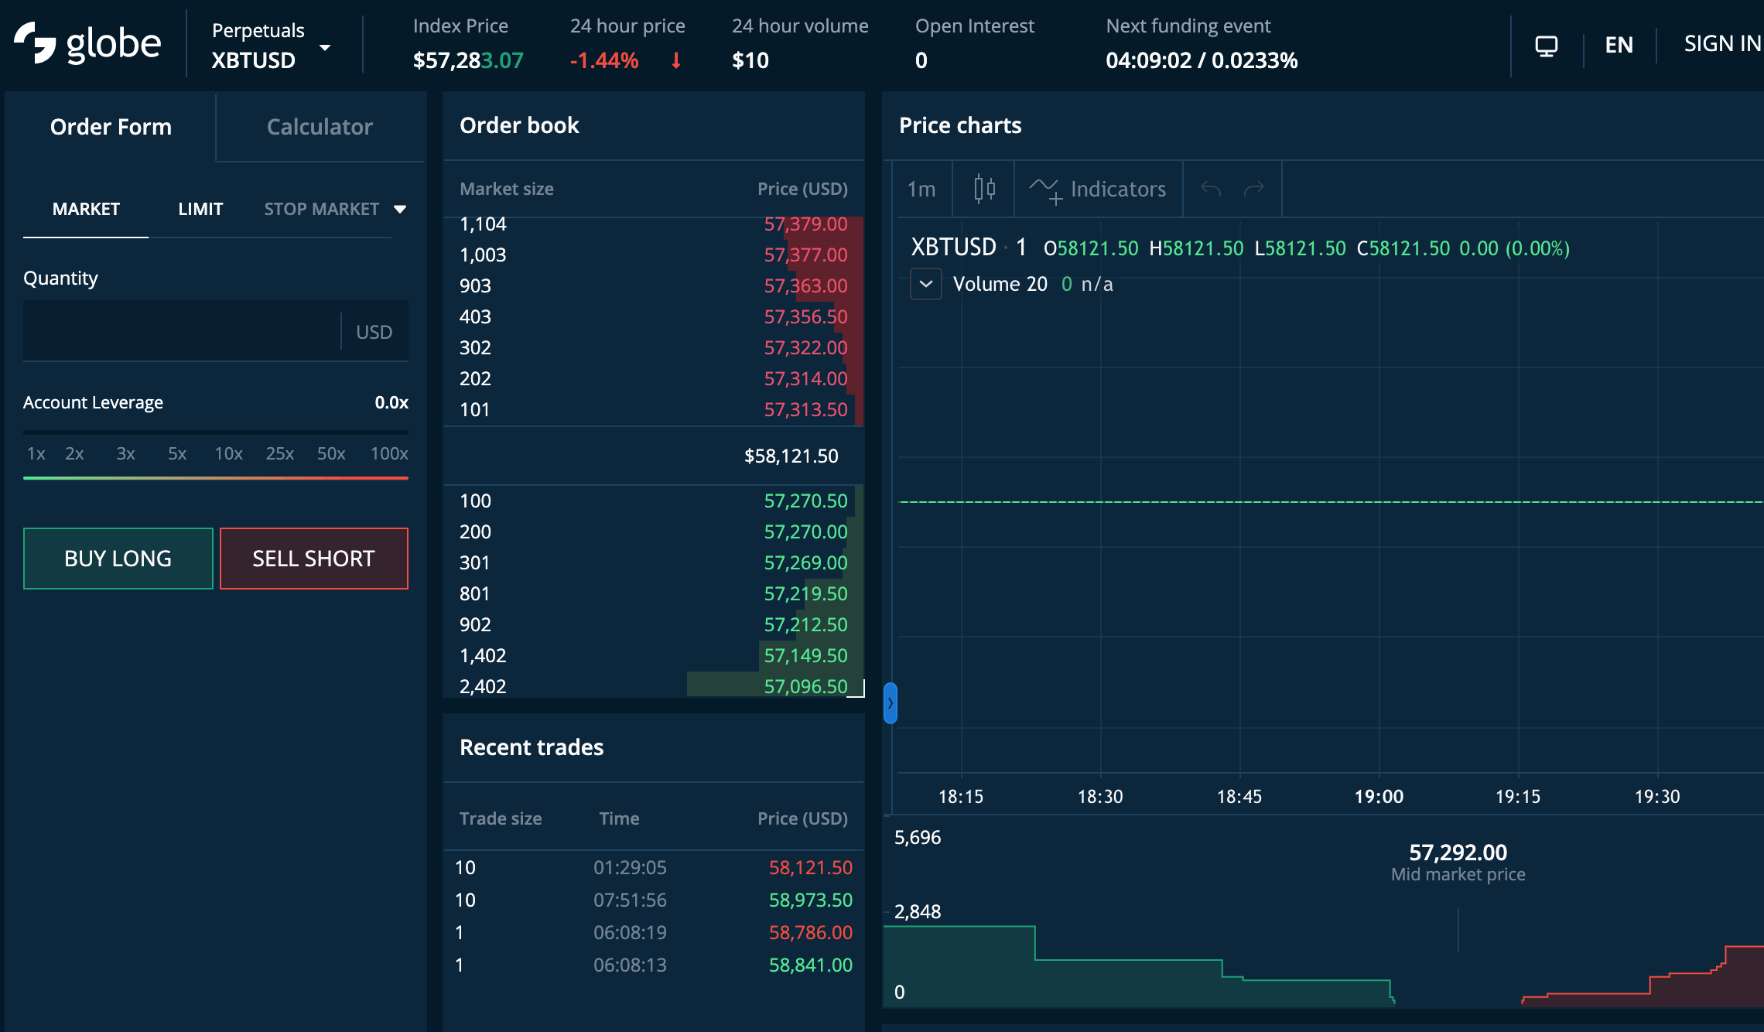
Task: Open the Indicators menu
Action: click(x=1098, y=189)
